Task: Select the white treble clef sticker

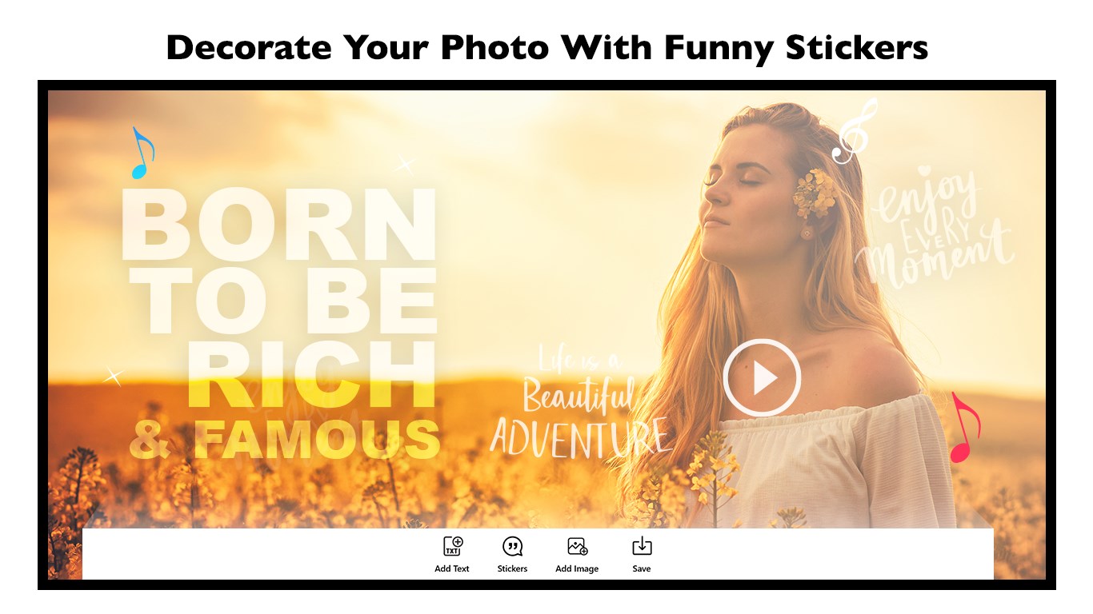Action: pyautogui.click(x=855, y=132)
